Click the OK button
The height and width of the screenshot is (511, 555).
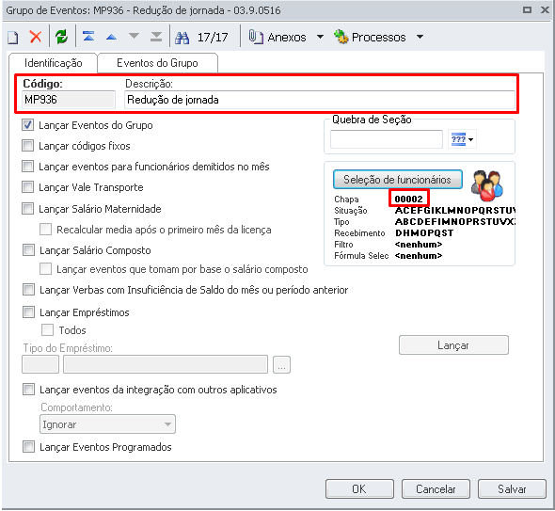(x=359, y=489)
